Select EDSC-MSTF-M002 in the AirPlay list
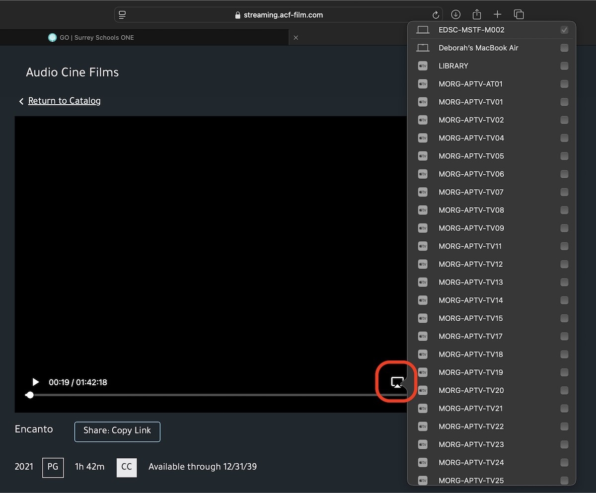The height and width of the screenshot is (493, 596). (492, 30)
